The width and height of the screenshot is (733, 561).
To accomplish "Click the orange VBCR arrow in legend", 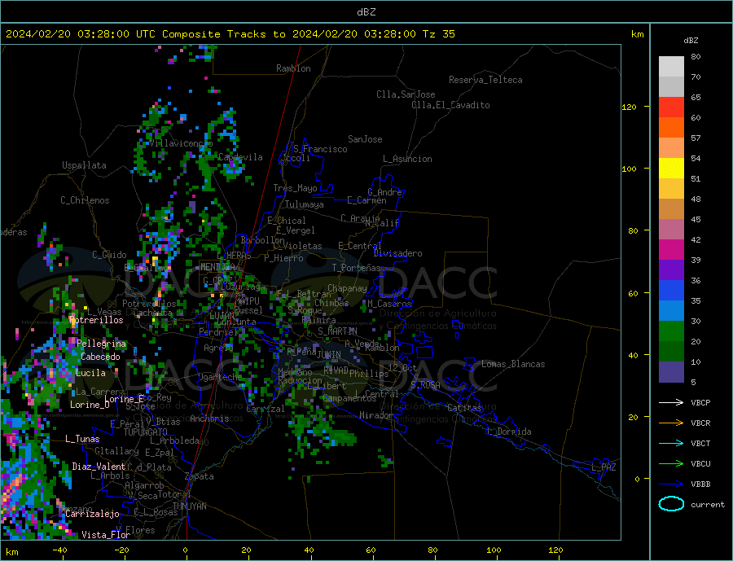I will (x=671, y=423).
